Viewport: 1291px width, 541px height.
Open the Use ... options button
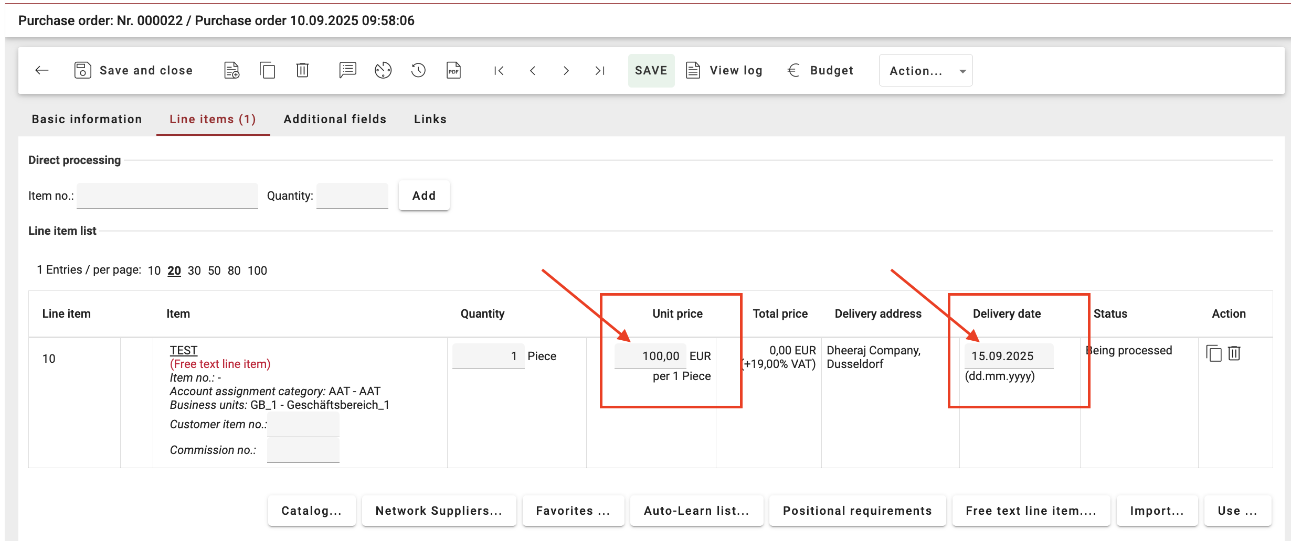coord(1237,511)
